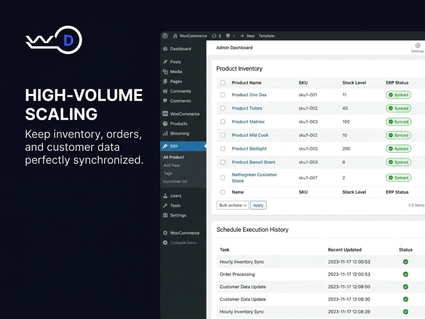The width and height of the screenshot is (425, 319).
Task: Open the Bulk actions dropdown
Action: [x=232, y=205]
